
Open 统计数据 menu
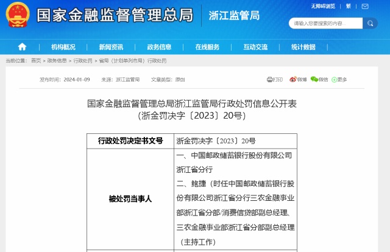[303, 47]
